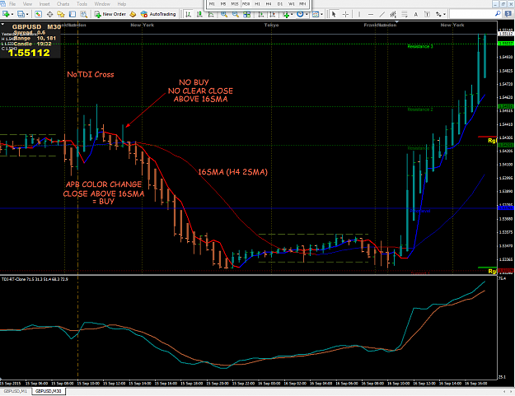The image size is (515, 396).
Task: Switch to Line Chart display icon
Action: pos(211,14)
